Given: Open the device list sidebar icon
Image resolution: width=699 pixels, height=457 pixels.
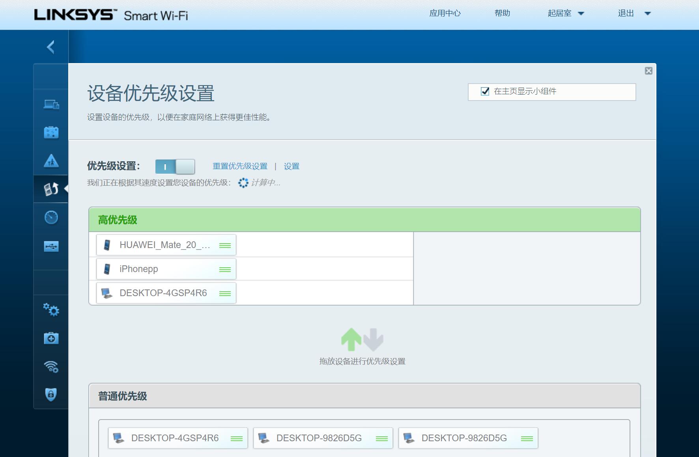Looking at the screenshot, I should (x=51, y=105).
